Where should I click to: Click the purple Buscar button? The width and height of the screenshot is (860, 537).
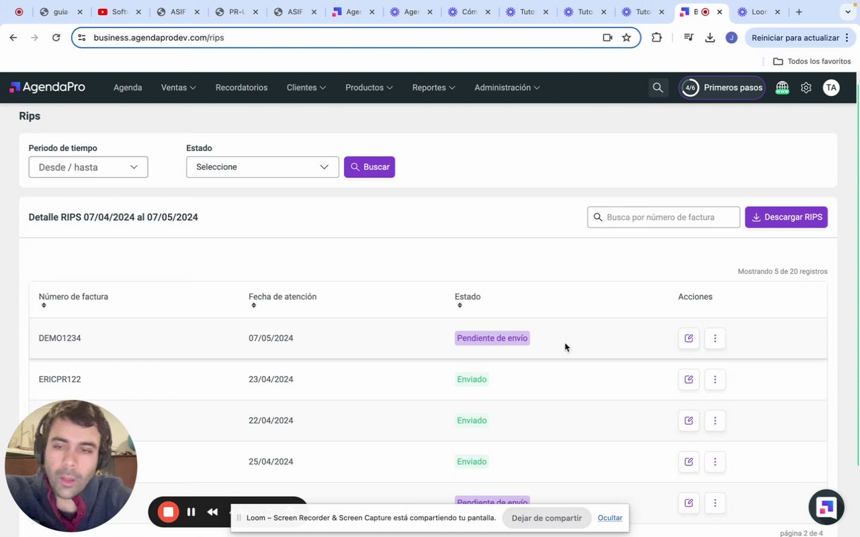[370, 167]
